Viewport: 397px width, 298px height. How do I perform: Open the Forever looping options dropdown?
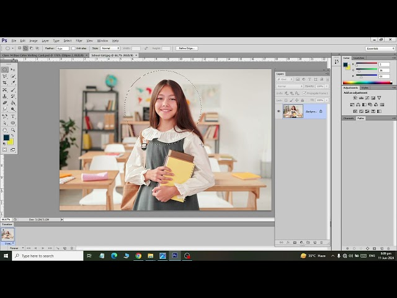17,248
